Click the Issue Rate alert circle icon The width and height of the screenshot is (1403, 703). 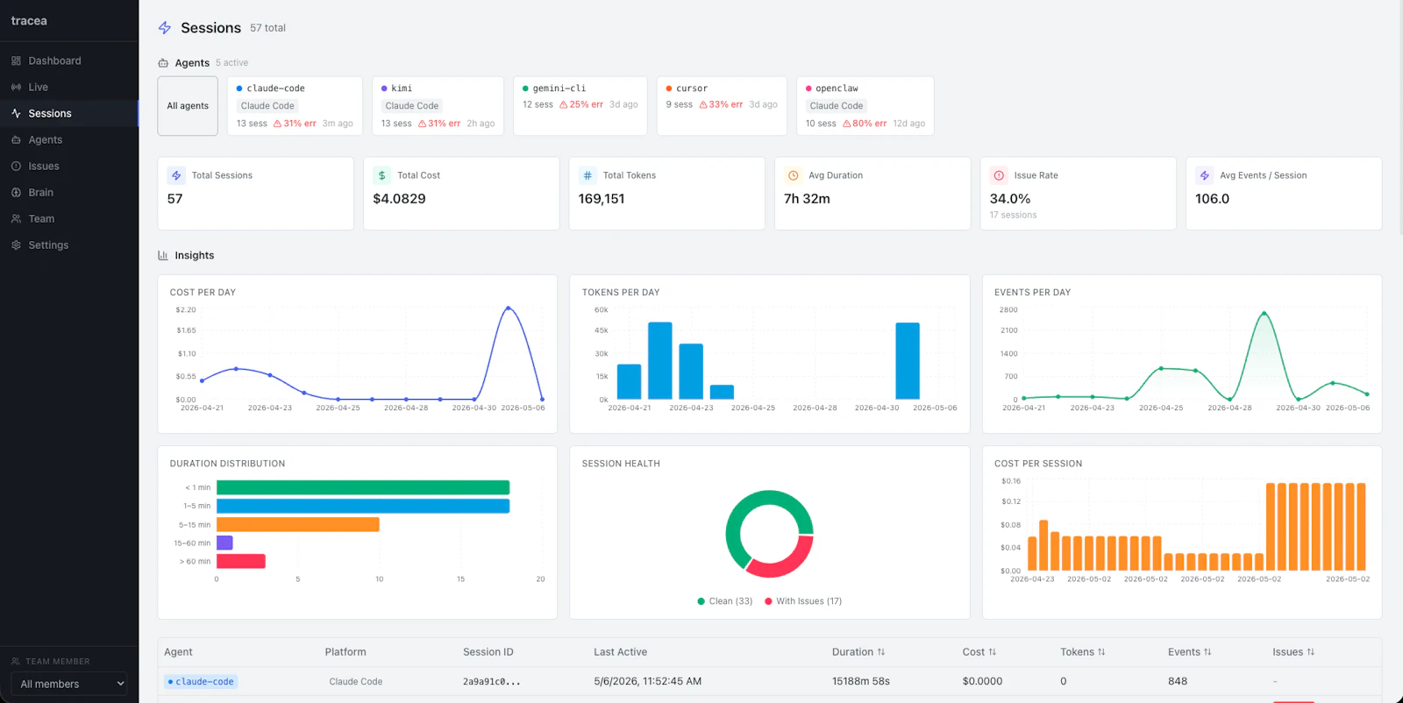[x=999, y=175]
